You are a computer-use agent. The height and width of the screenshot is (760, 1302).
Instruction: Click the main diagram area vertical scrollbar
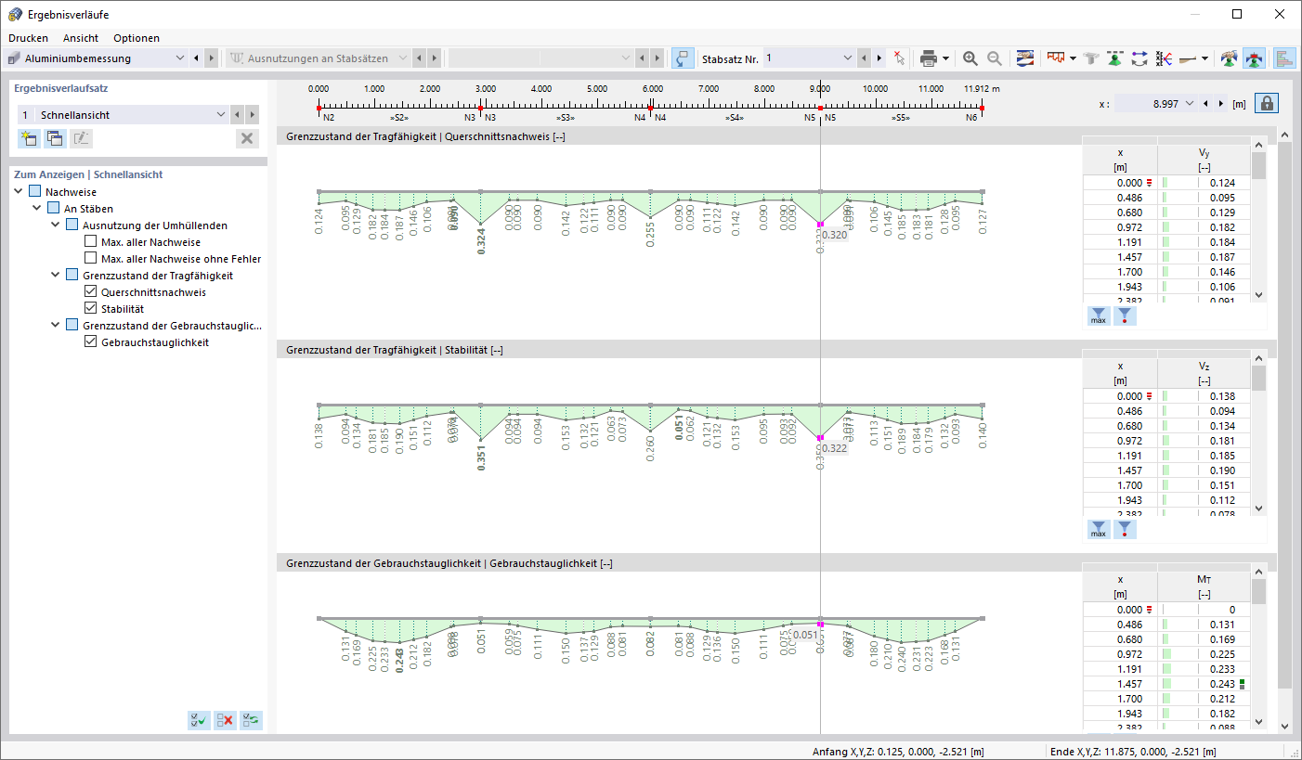click(1284, 415)
